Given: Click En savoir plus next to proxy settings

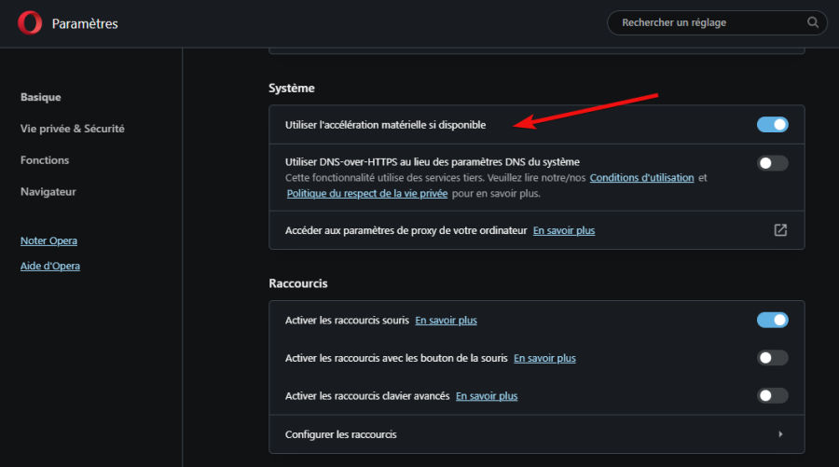Looking at the screenshot, I should [x=564, y=230].
